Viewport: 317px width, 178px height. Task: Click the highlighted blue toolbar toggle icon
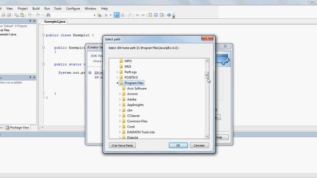click(117, 15)
